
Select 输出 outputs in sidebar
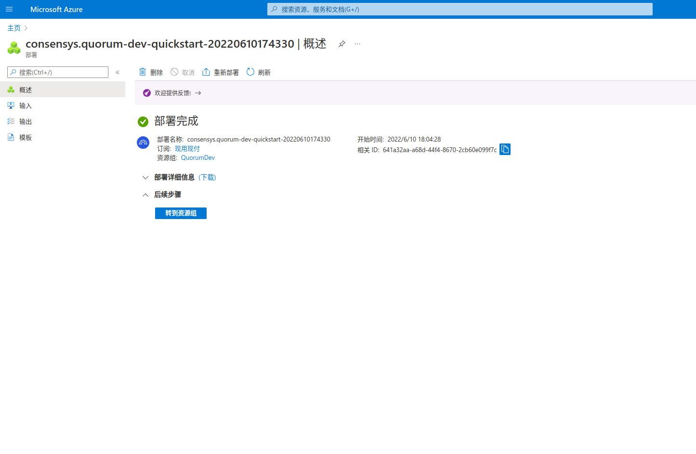(x=63, y=121)
